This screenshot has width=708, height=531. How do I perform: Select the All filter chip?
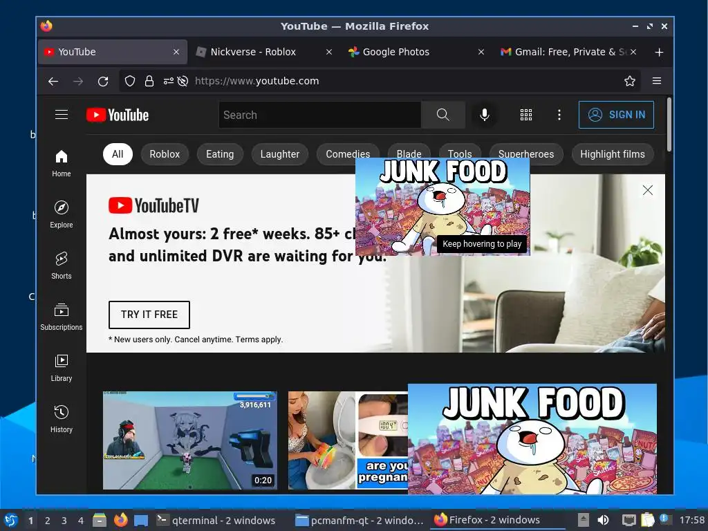click(118, 154)
